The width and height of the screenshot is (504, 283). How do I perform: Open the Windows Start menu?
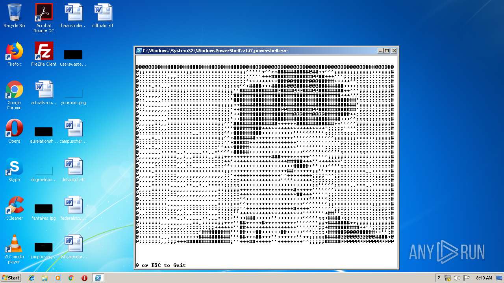(11, 278)
